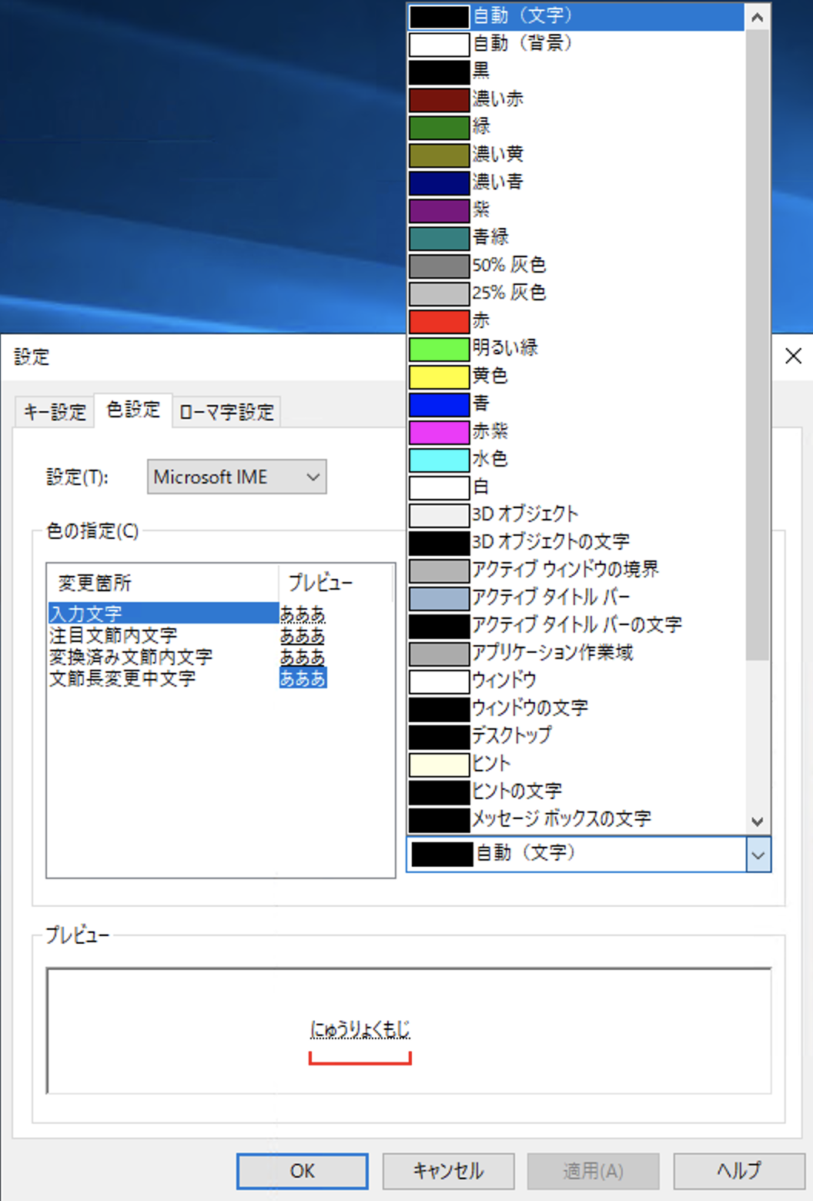Image resolution: width=813 pixels, height=1201 pixels.
Task: Choose the 青緑 color option
Action: pos(576,238)
